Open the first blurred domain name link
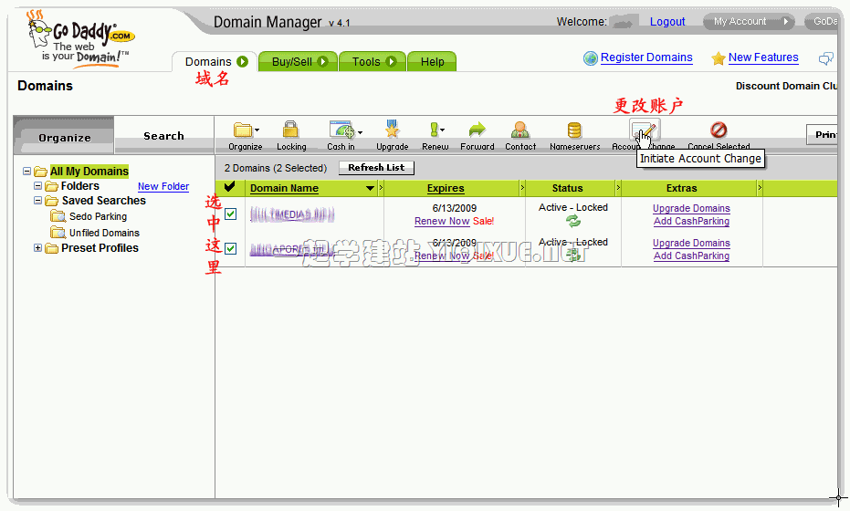 click(x=292, y=214)
